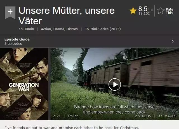Open the 8.5 rating score

(x=143, y=9)
